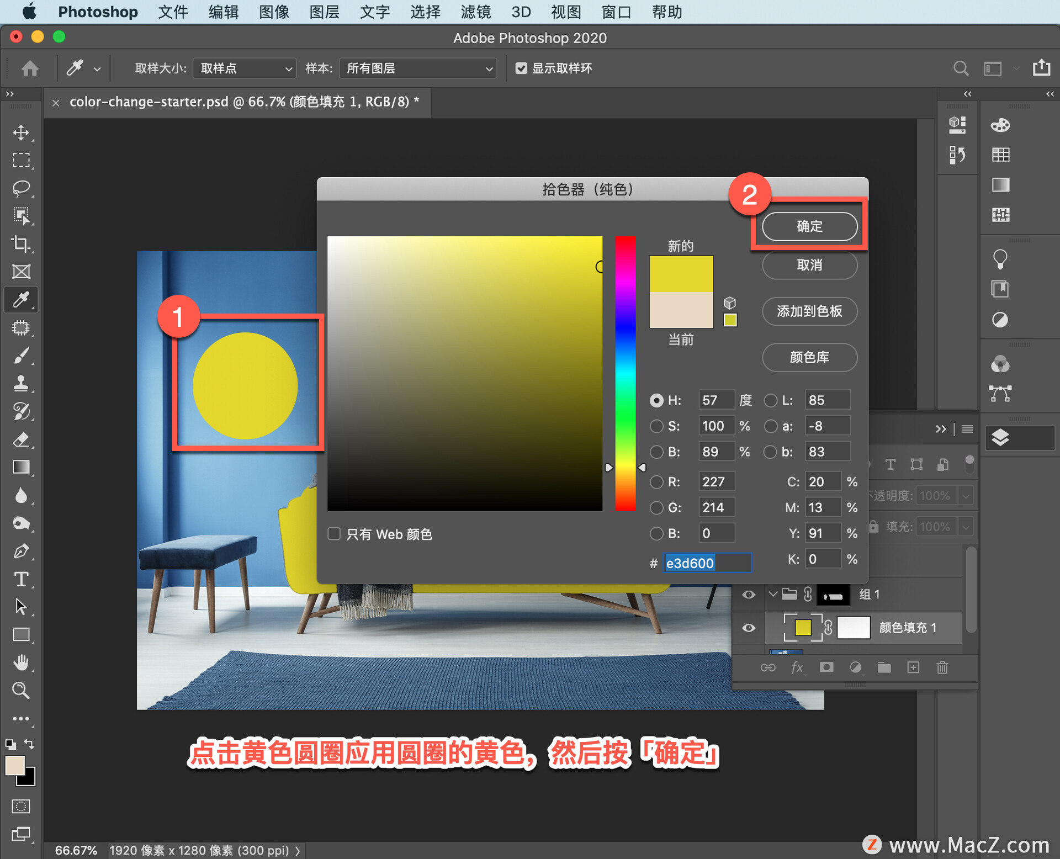Click the add layer style fx icon

click(797, 667)
